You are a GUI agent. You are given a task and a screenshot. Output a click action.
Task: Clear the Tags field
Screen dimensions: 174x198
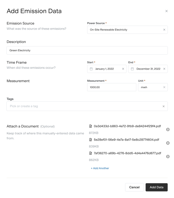coord(164,106)
